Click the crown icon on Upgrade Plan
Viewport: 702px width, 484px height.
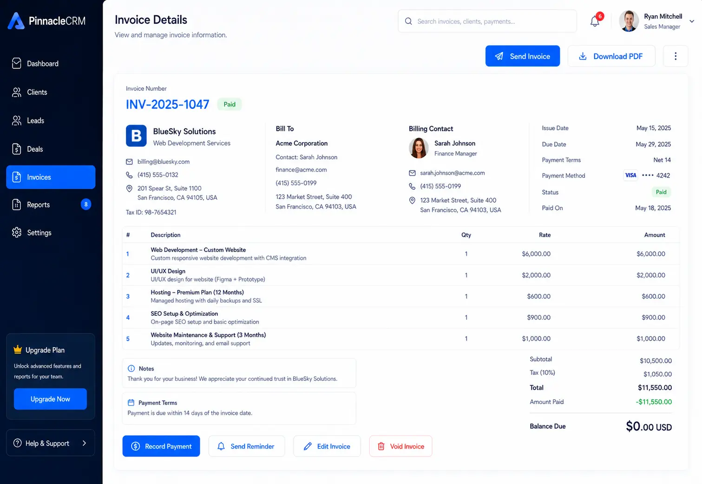[18, 350]
